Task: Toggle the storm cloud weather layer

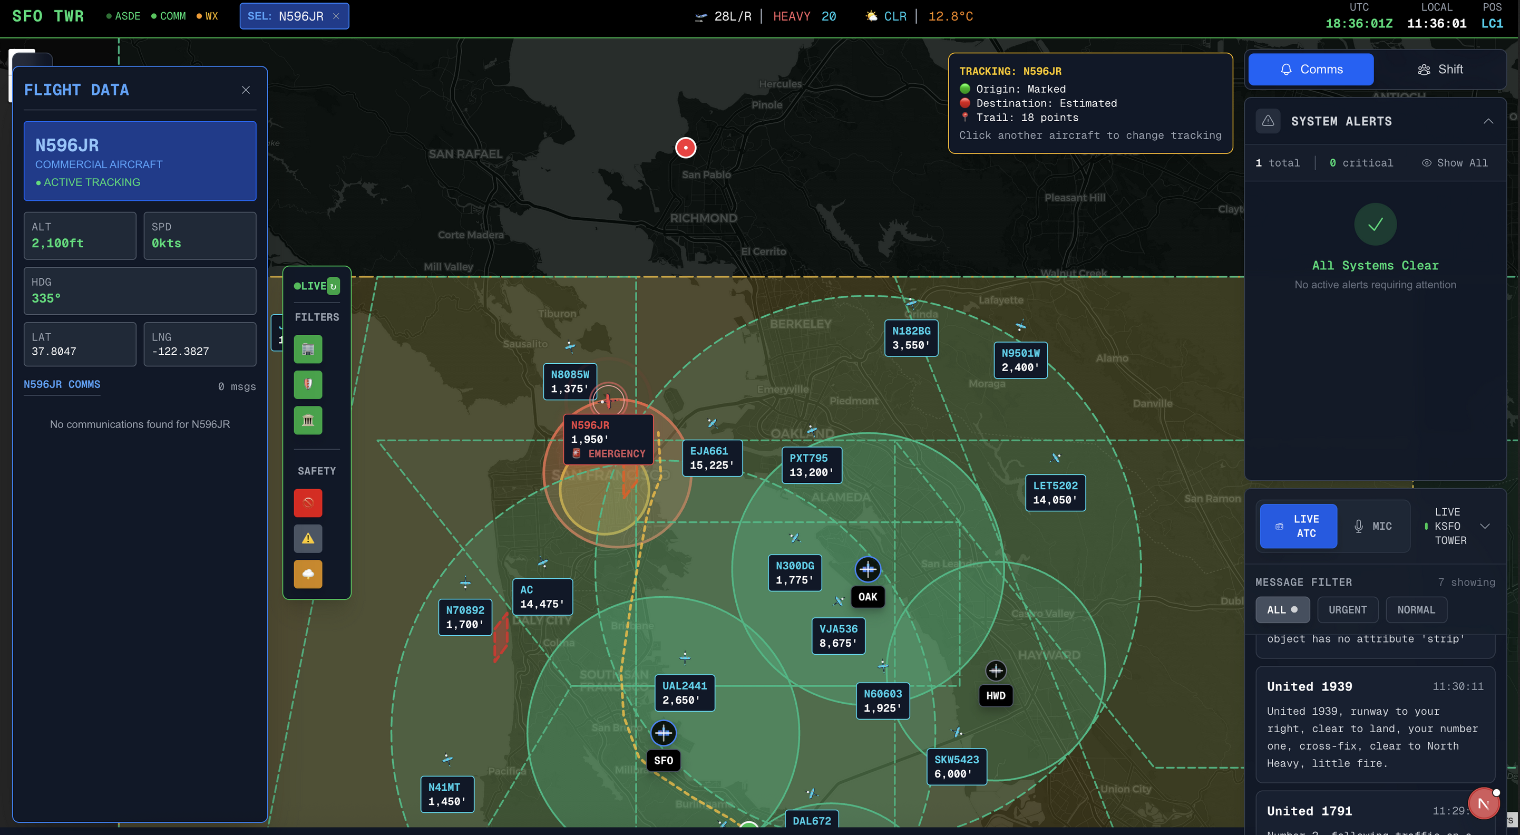Action: [x=308, y=574]
